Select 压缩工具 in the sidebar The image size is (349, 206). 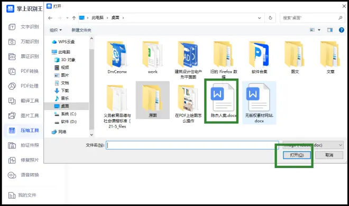[23, 130]
